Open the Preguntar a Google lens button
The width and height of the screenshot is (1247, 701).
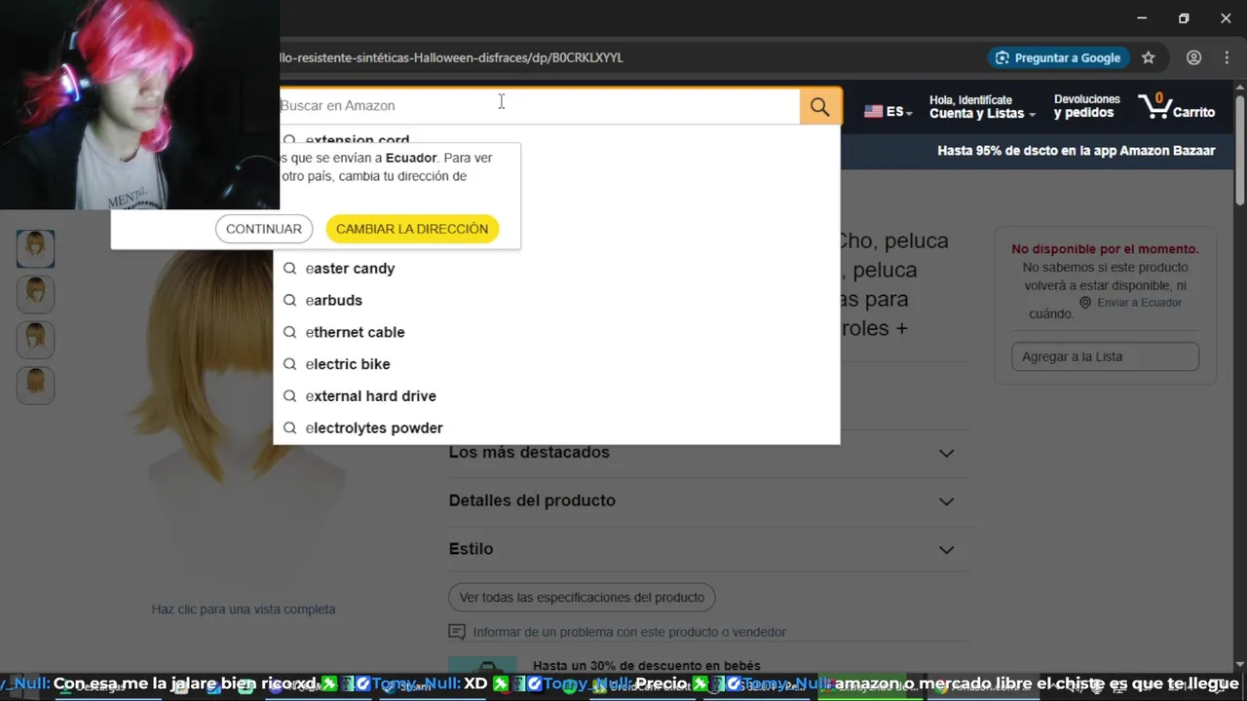pyautogui.click(x=1058, y=57)
